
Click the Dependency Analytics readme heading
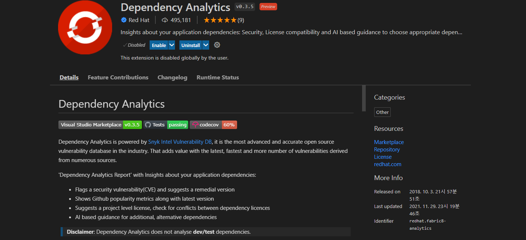point(111,104)
